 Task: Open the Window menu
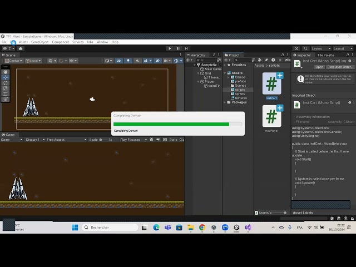[x=102, y=42]
